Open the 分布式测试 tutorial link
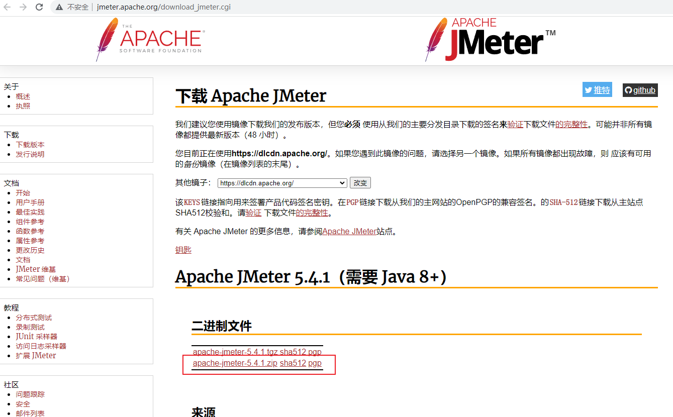The width and height of the screenshot is (673, 417). coord(34,318)
